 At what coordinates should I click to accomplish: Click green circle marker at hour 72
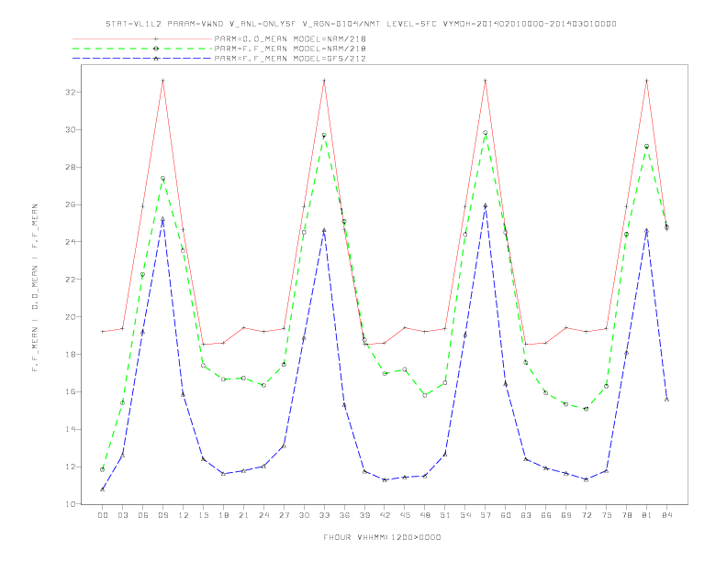point(586,409)
